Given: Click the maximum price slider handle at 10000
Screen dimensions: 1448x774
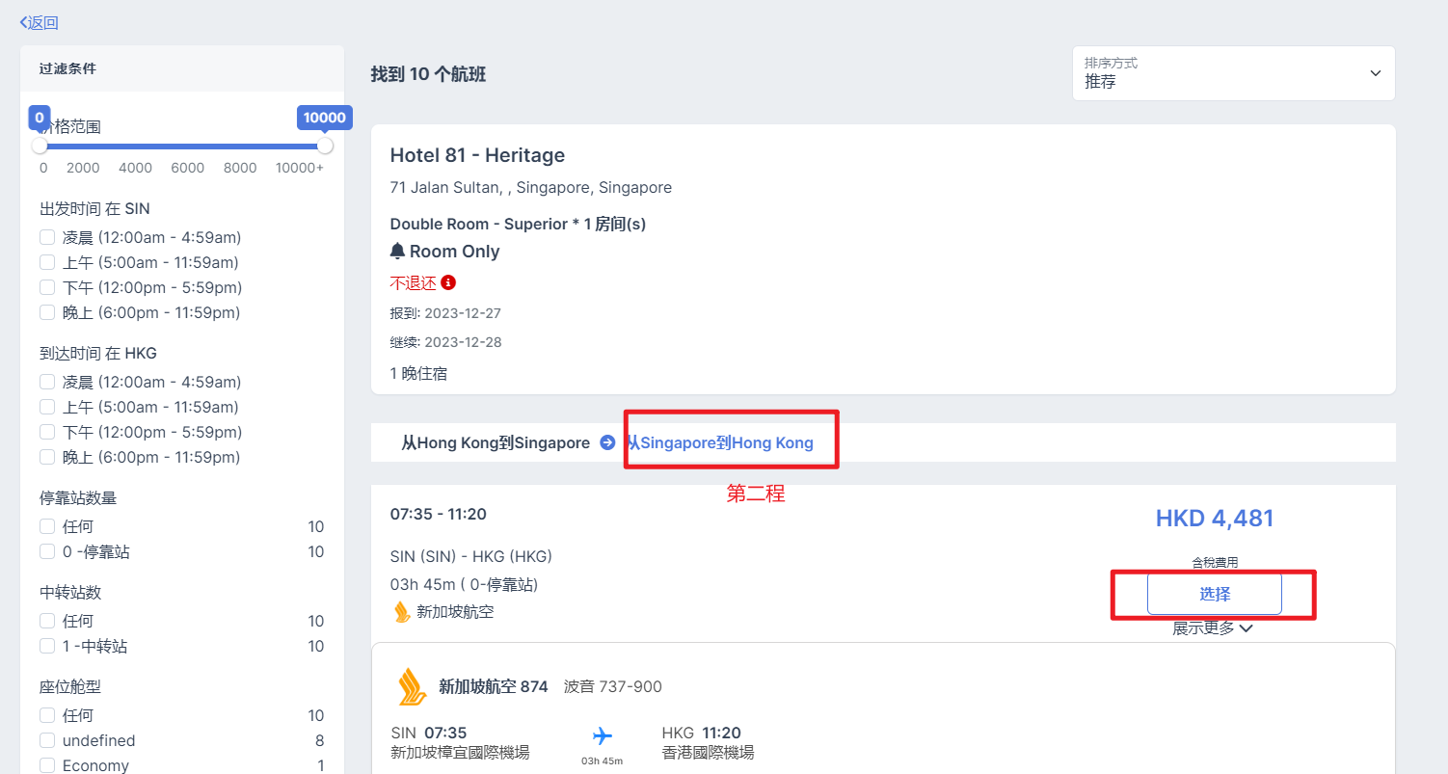Looking at the screenshot, I should click(325, 146).
